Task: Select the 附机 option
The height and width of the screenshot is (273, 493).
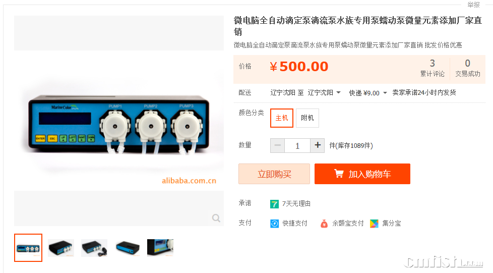Action: 307,118
